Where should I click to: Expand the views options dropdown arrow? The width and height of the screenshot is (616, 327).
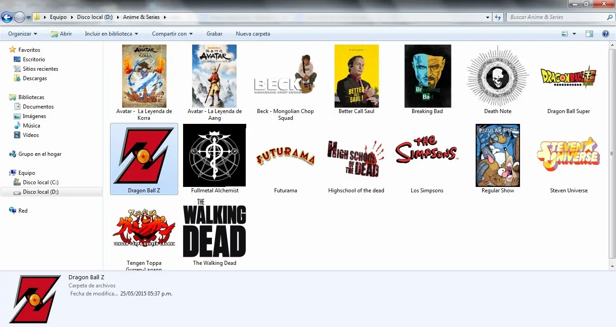click(574, 34)
